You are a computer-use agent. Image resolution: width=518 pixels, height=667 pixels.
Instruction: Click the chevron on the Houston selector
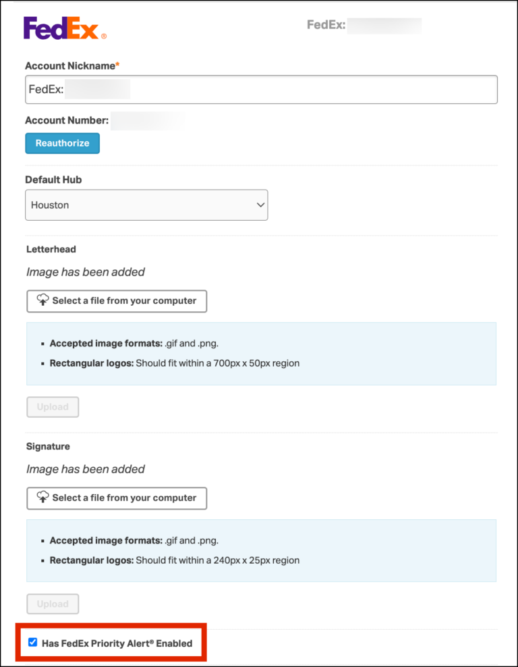point(260,205)
